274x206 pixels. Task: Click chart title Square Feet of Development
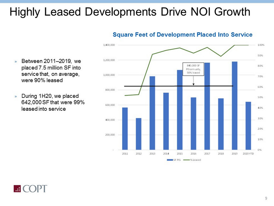(182, 34)
